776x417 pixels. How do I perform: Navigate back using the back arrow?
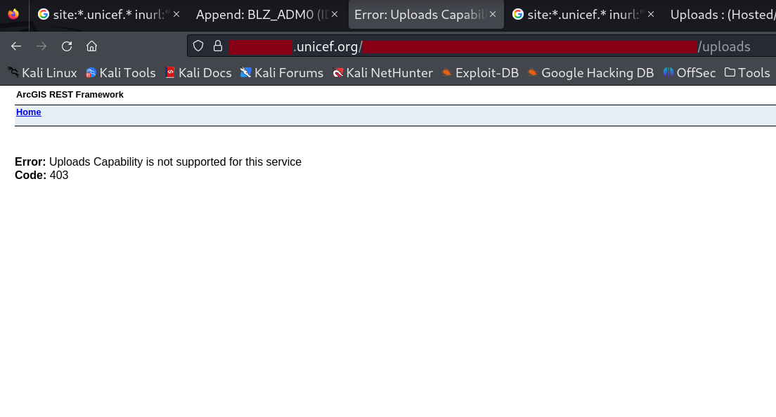click(15, 46)
